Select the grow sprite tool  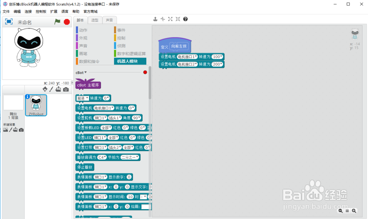tap(170, 19)
